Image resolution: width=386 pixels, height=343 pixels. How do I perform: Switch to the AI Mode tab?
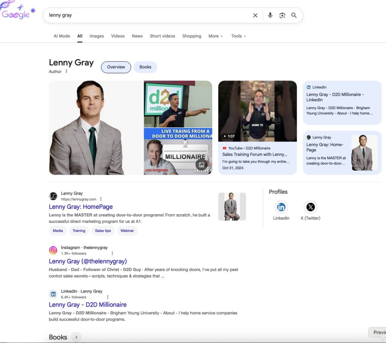click(61, 36)
